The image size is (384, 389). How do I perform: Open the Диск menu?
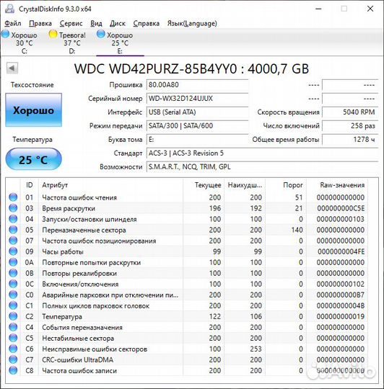point(118,23)
